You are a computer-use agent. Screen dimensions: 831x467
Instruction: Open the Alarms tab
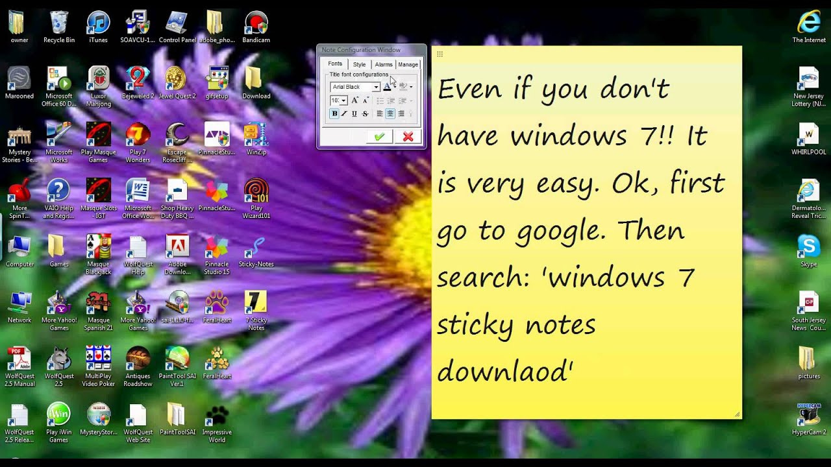[x=384, y=64]
